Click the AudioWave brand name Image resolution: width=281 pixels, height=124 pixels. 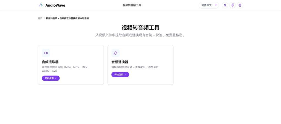coord(55,5)
